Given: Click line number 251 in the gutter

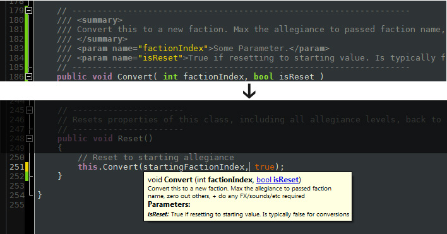Looking at the screenshot, I should tap(17, 167).
